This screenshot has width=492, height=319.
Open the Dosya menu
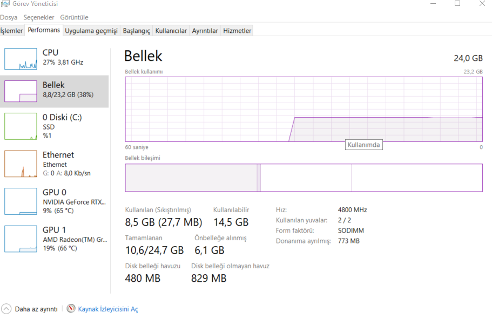point(9,18)
